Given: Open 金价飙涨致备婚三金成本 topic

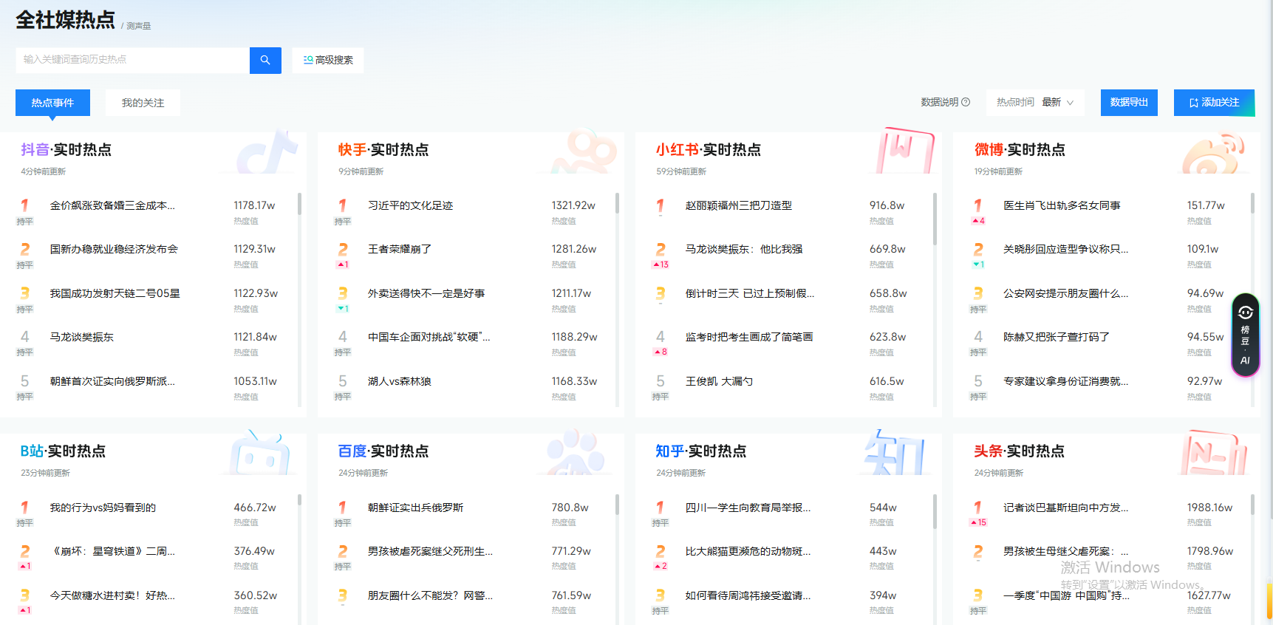Looking at the screenshot, I should [112, 205].
